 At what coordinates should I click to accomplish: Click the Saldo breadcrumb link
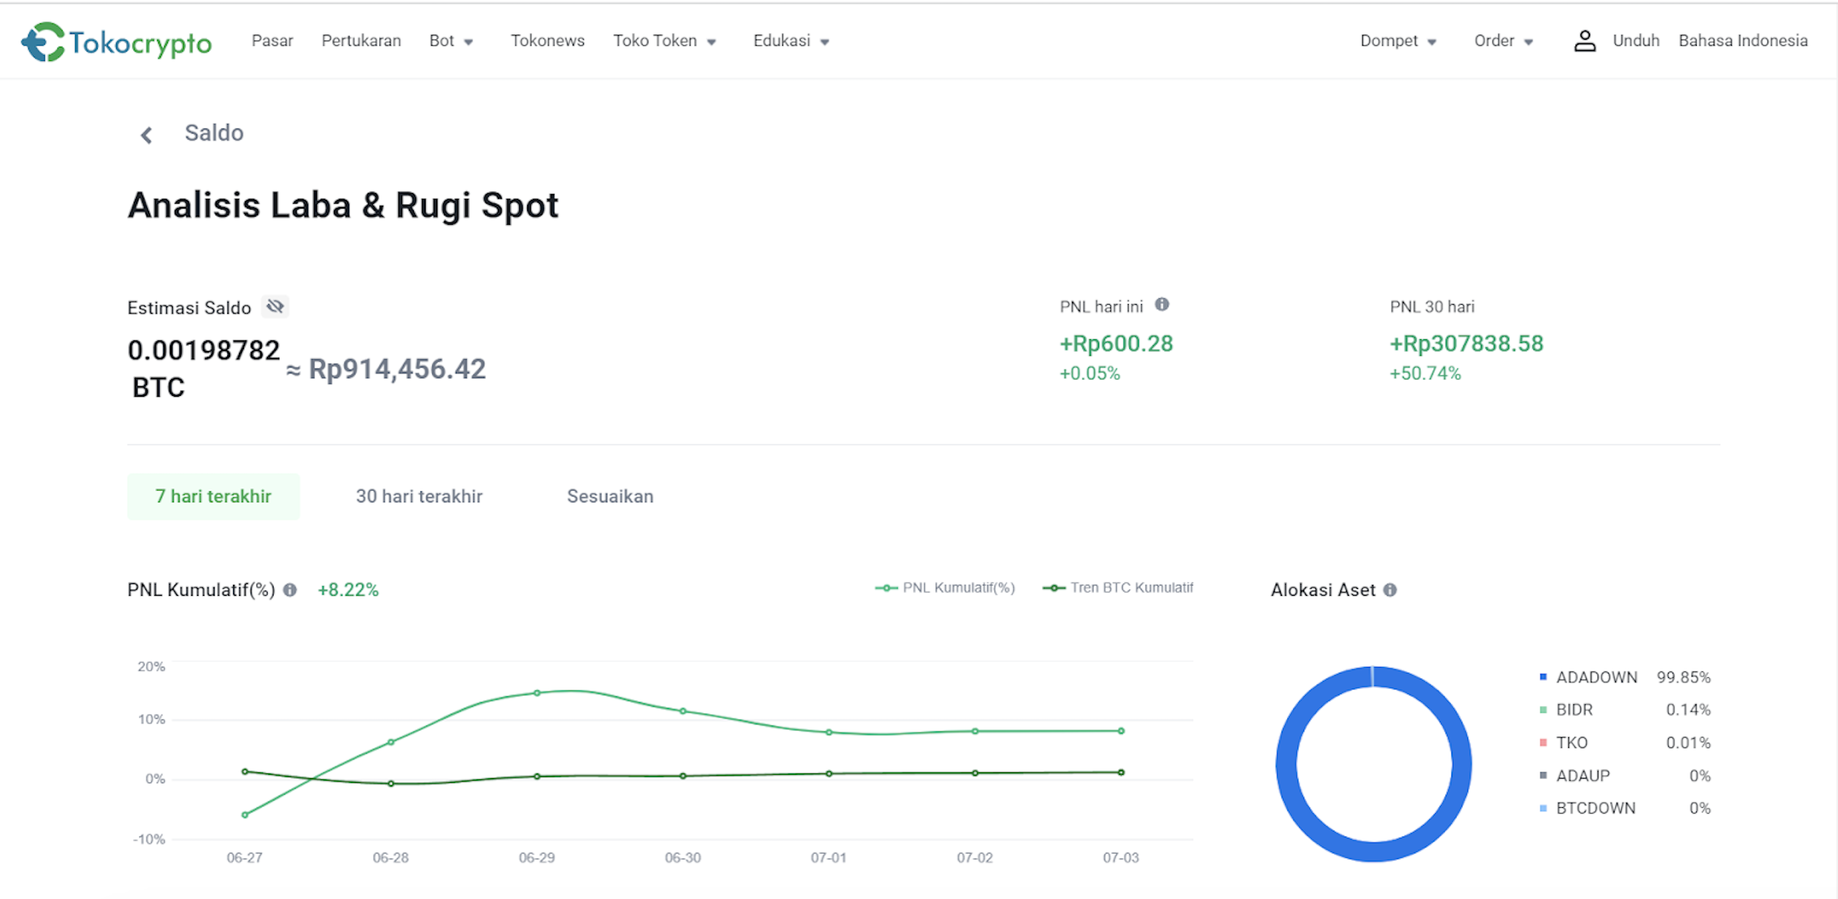pyautogui.click(x=214, y=133)
